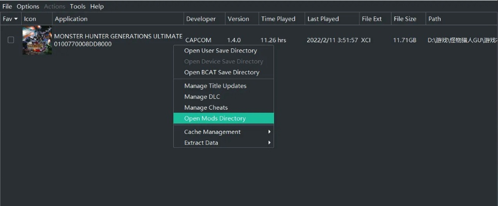Screen dimensions: 498x206
Task: Open the File menu
Action: [x=7, y=7]
